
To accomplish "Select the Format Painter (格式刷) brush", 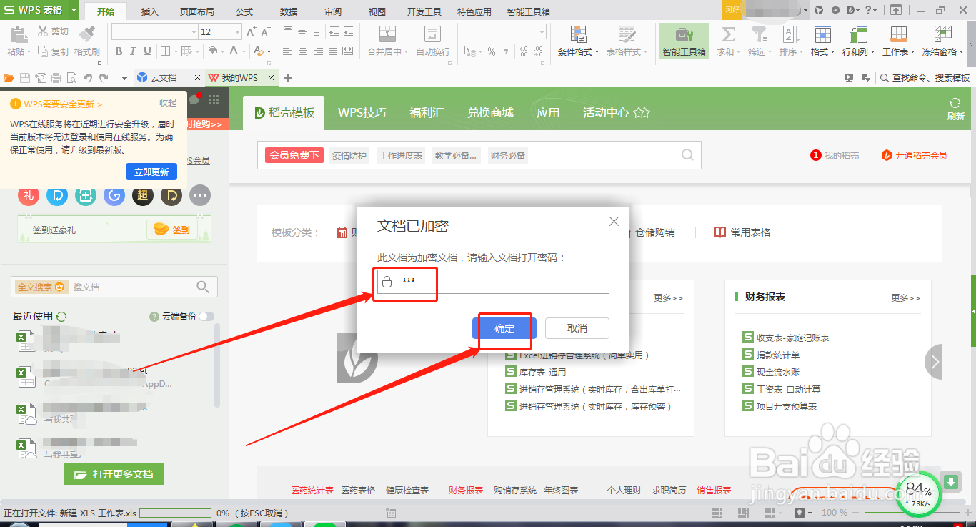I will (87, 34).
